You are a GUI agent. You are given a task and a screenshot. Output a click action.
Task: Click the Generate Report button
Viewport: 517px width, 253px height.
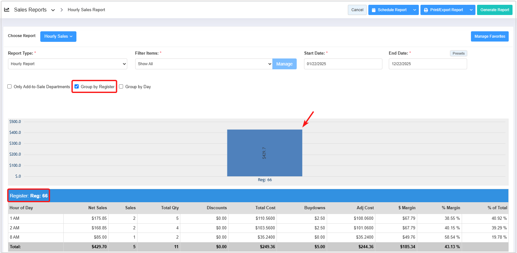494,10
